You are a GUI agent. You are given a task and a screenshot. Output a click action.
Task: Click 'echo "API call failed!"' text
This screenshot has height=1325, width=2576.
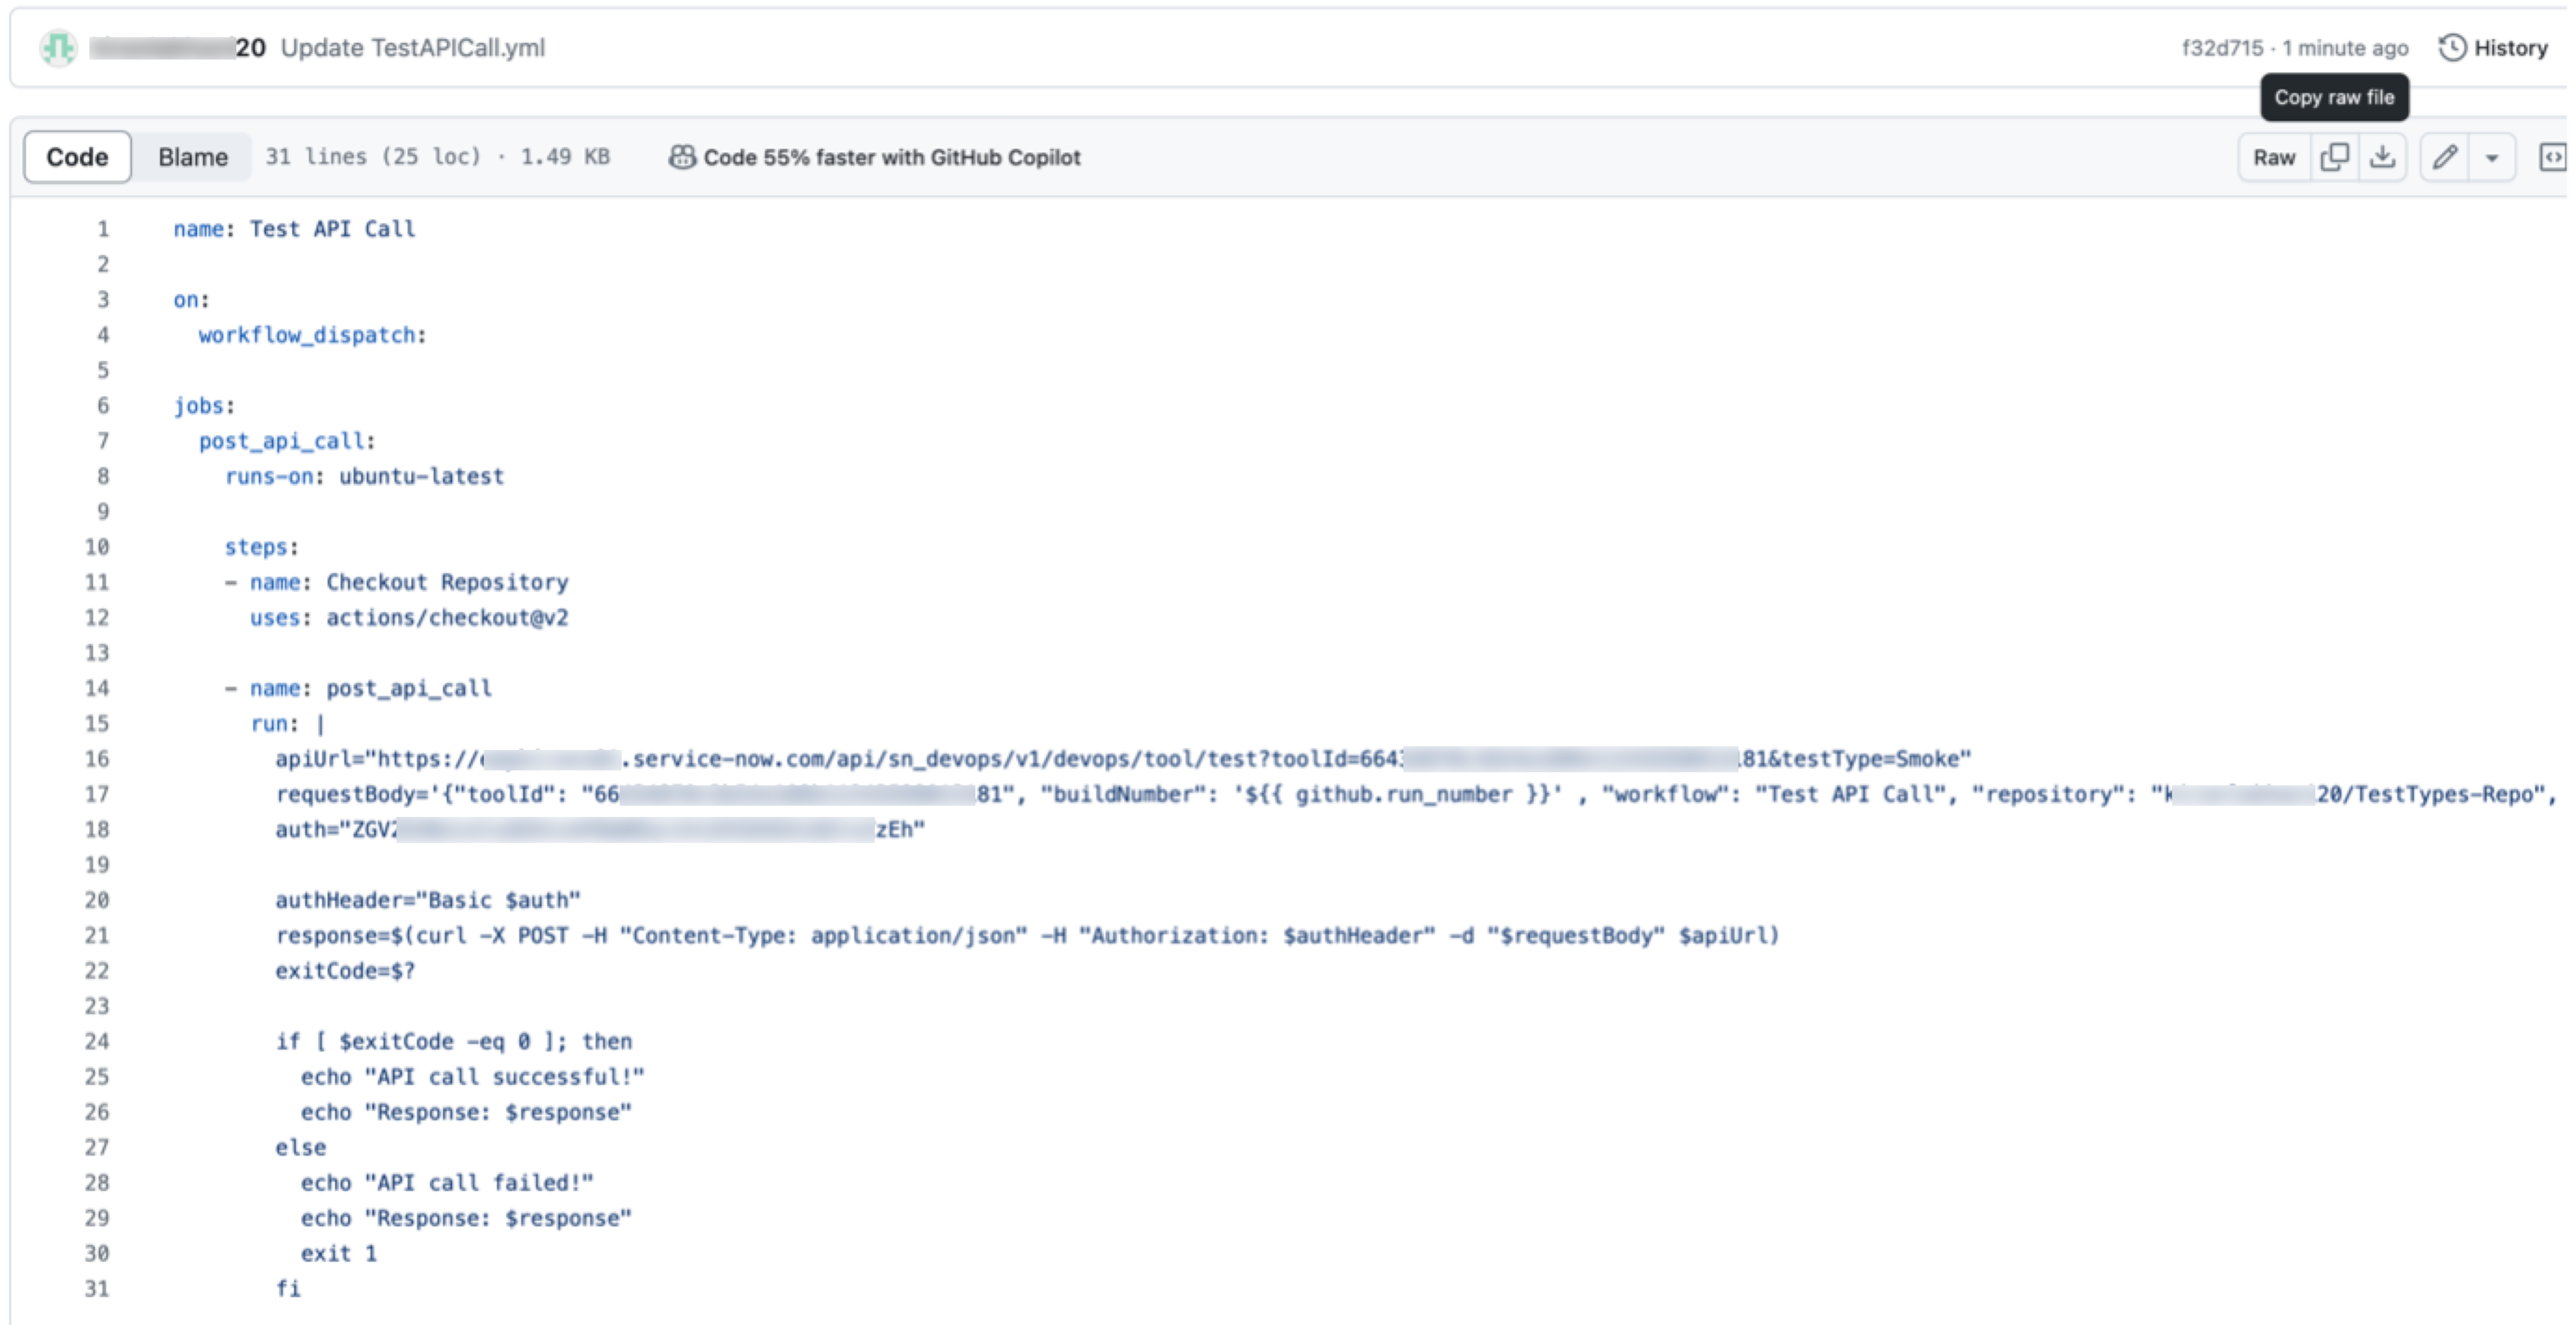(x=447, y=1183)
